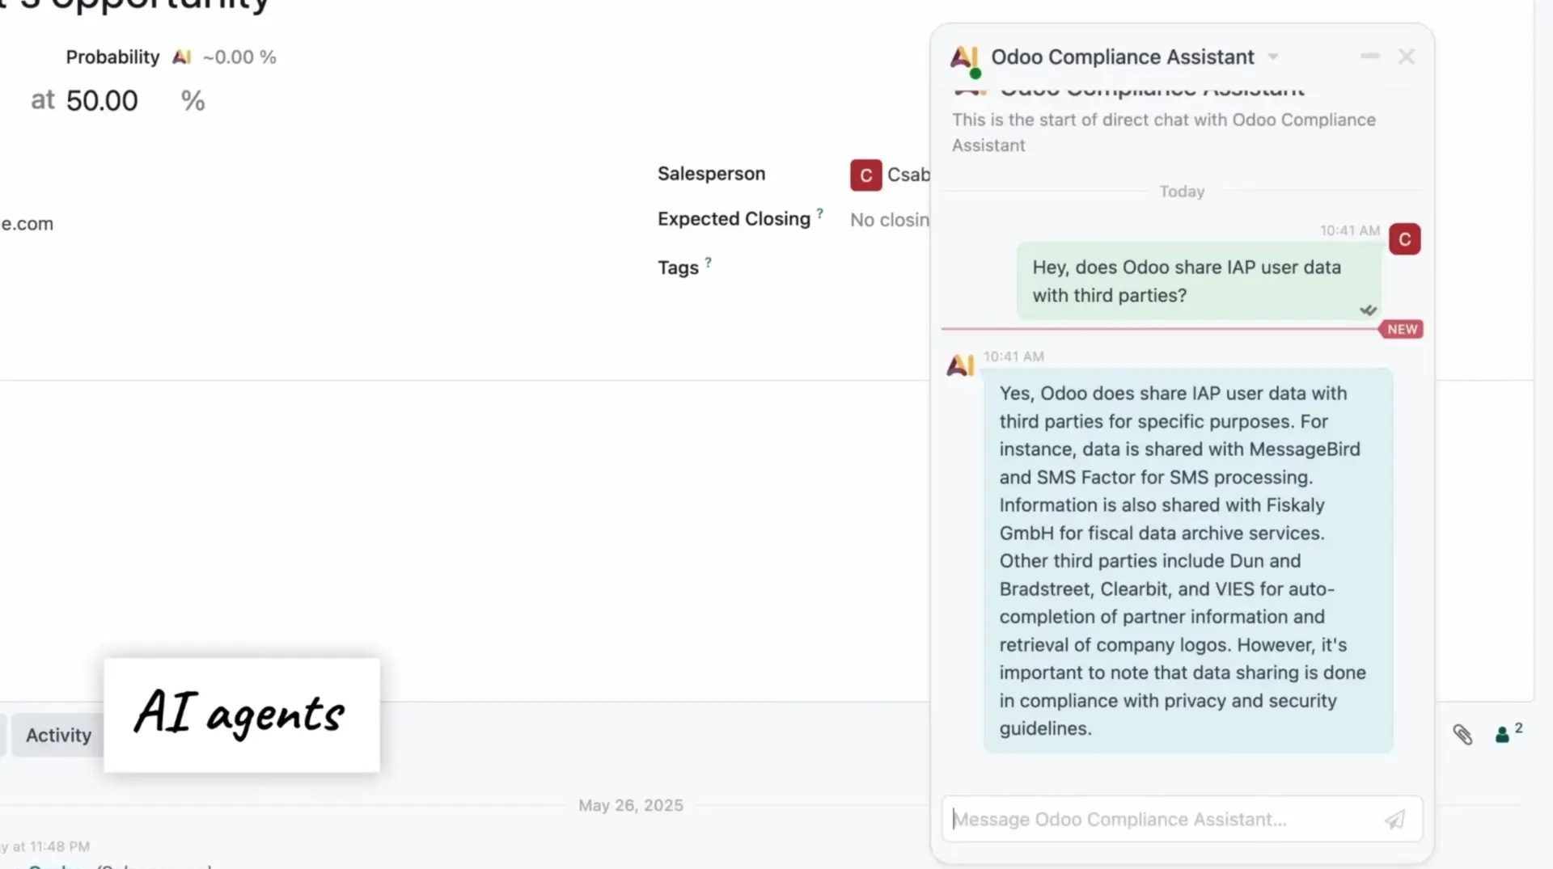
Task: Click the paper-plane send icon
Action: click(x=1395, y=820)
